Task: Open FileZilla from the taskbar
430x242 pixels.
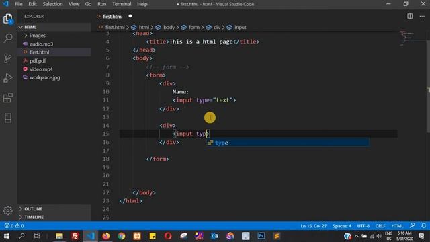Action: [x=75, y=236]
